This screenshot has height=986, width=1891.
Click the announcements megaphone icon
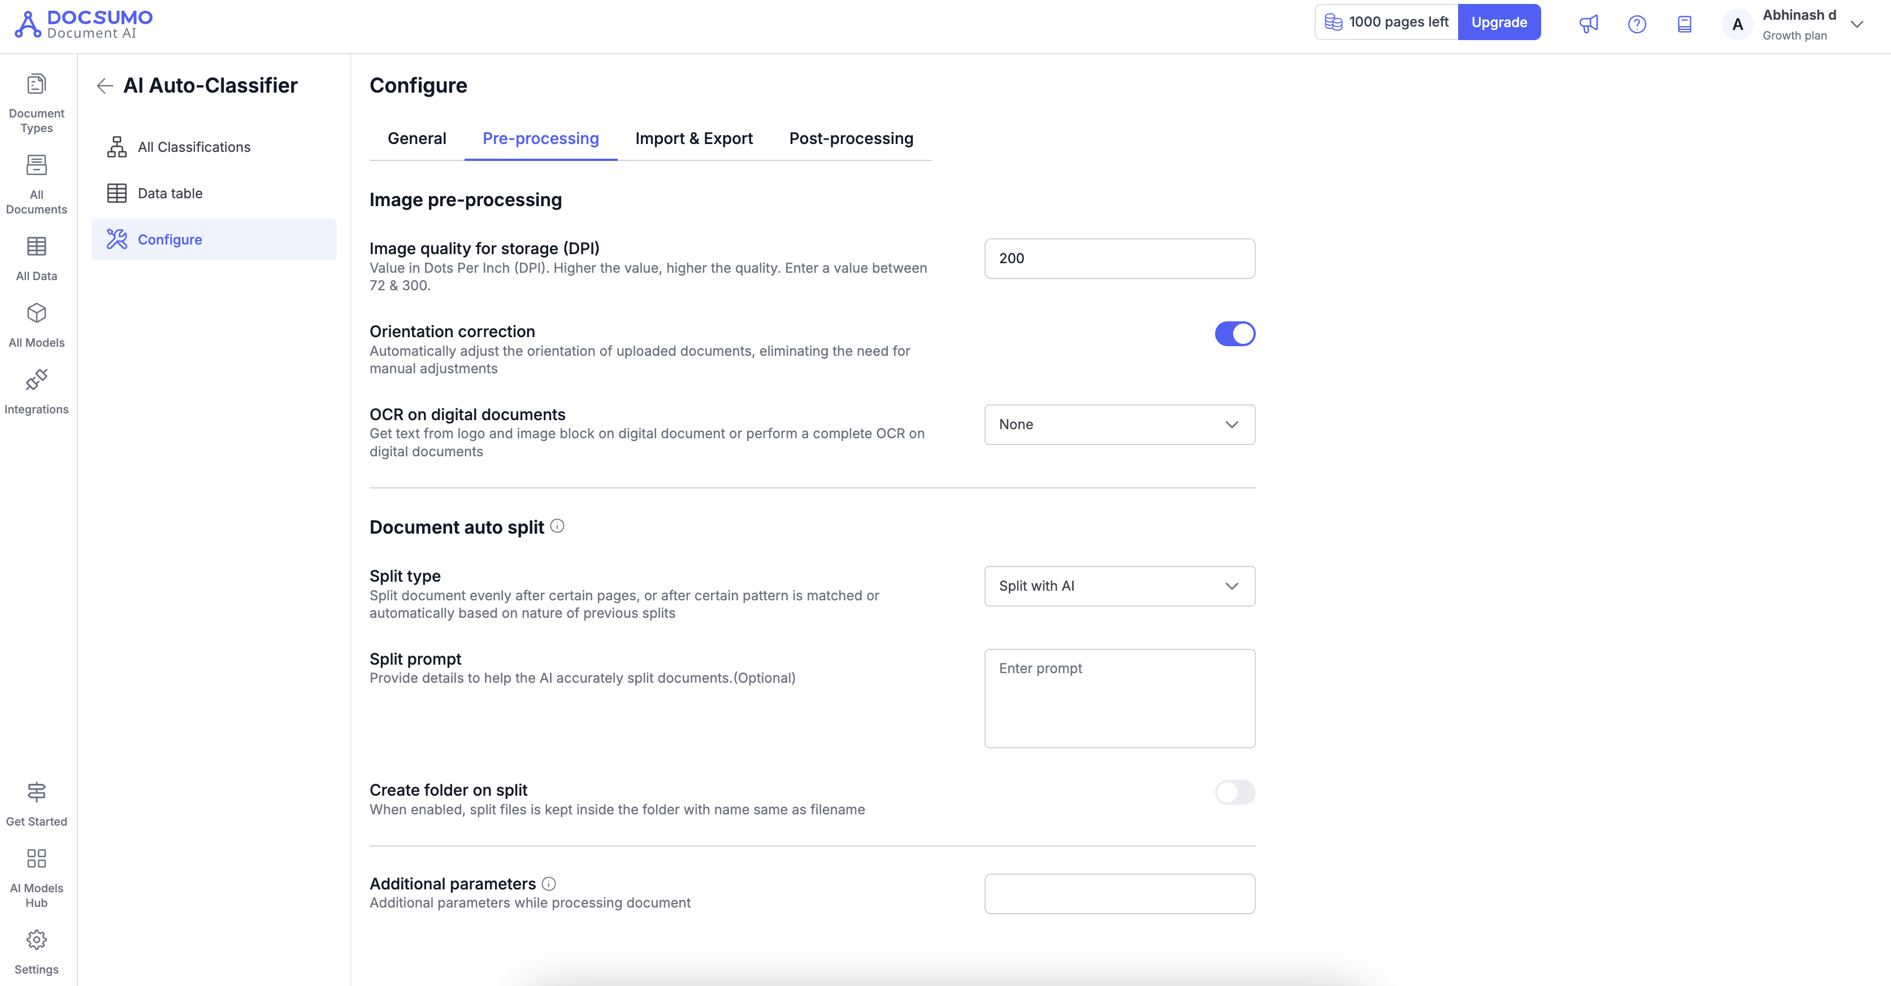1588,24
